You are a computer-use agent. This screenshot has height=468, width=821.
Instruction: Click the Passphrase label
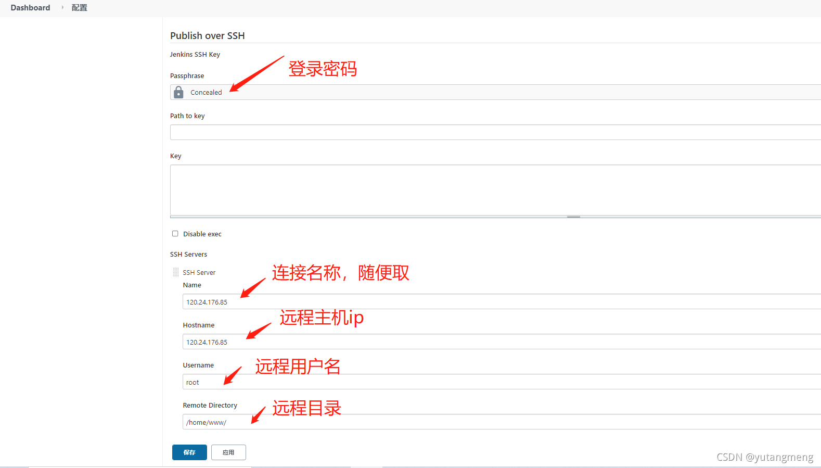187,75
